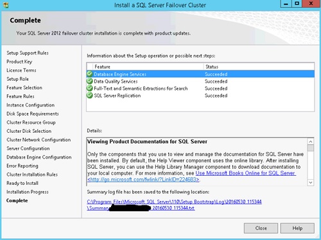Click the Cluster Disk Selection step

pyautogui.click(x=29, y=131)
